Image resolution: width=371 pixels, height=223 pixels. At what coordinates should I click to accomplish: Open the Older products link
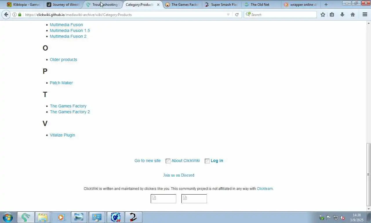click(x=63, y=60)
